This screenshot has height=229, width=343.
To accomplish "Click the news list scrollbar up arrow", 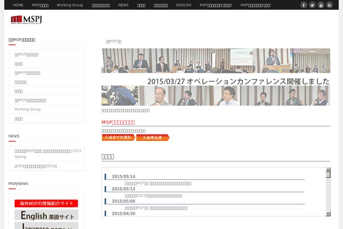I will click(328, 169).
